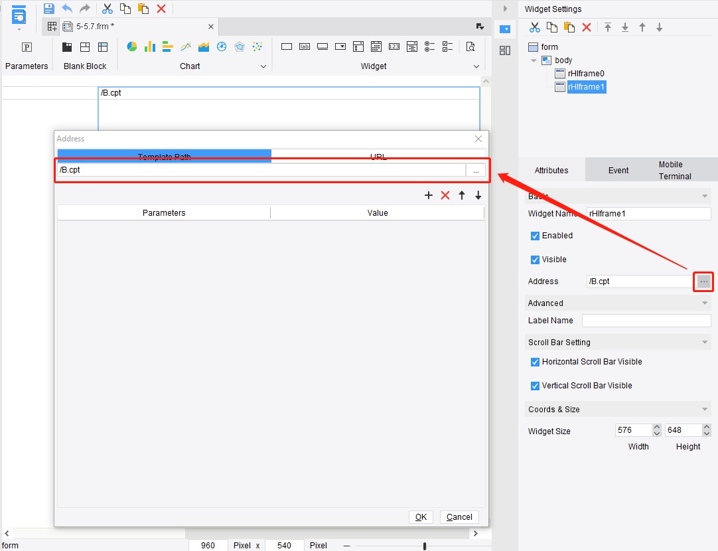Collapse the body node in widget tree
Screen dimensions: 718x551
click(x=534, y=60)
